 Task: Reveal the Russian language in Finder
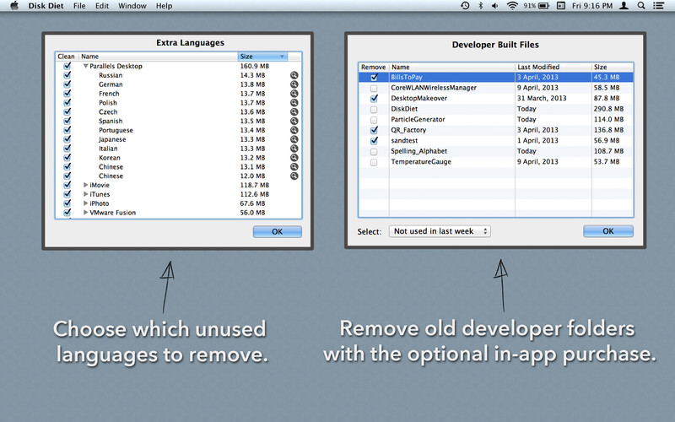(x=294, y=75)
